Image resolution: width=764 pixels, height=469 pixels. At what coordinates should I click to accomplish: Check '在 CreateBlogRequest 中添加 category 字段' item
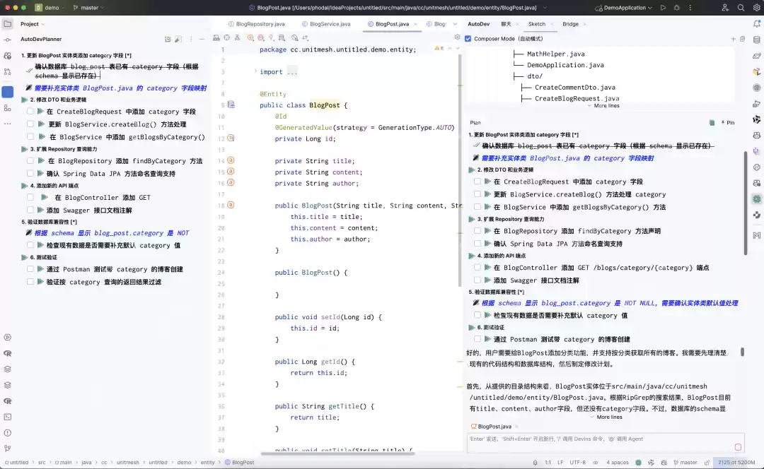478,182
